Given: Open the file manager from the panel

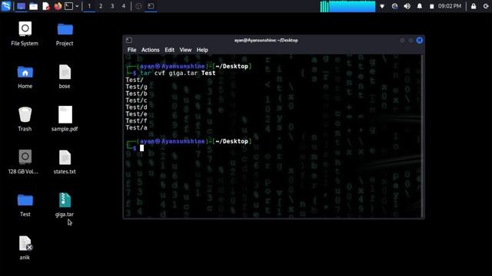Looking at the screenshot, I should [34, 6].
